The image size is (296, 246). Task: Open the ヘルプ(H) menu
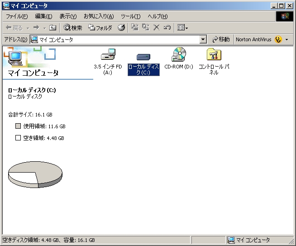click(x=158, y=16)
